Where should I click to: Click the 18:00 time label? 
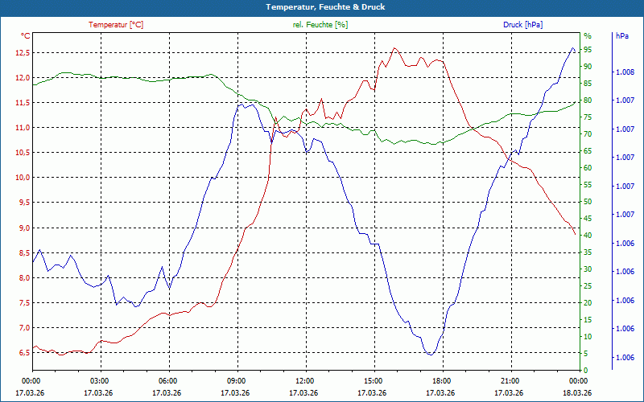[441, 380]
